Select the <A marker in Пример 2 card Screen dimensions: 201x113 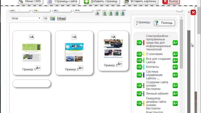74,37
